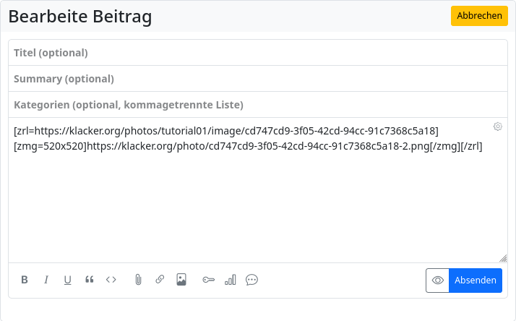The width and height of the screenshot is (516, 321).
Task: Select the Kategorien input field
Action: [x=258, y=105]
